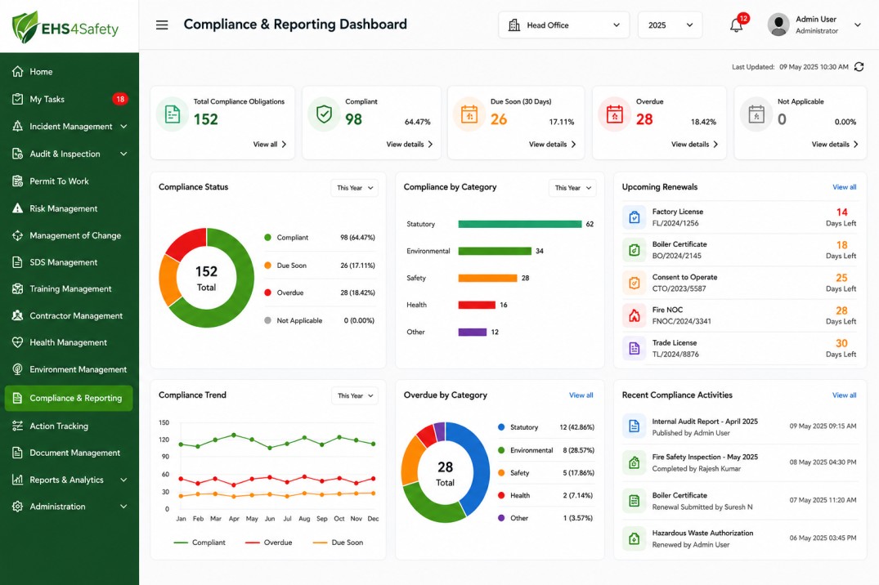879x585 pixels.
Task: Click the Consent to Operate icon
Action: click(634, 283)
